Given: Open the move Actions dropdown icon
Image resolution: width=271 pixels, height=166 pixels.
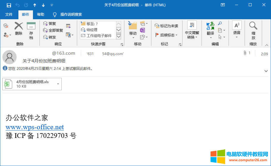Looking at the screenshot, I should 144,37.
